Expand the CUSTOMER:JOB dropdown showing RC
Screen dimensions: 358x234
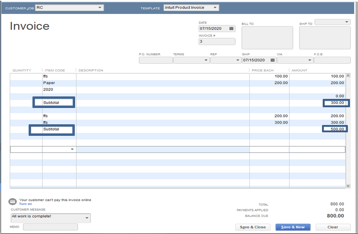click(100, 8)
